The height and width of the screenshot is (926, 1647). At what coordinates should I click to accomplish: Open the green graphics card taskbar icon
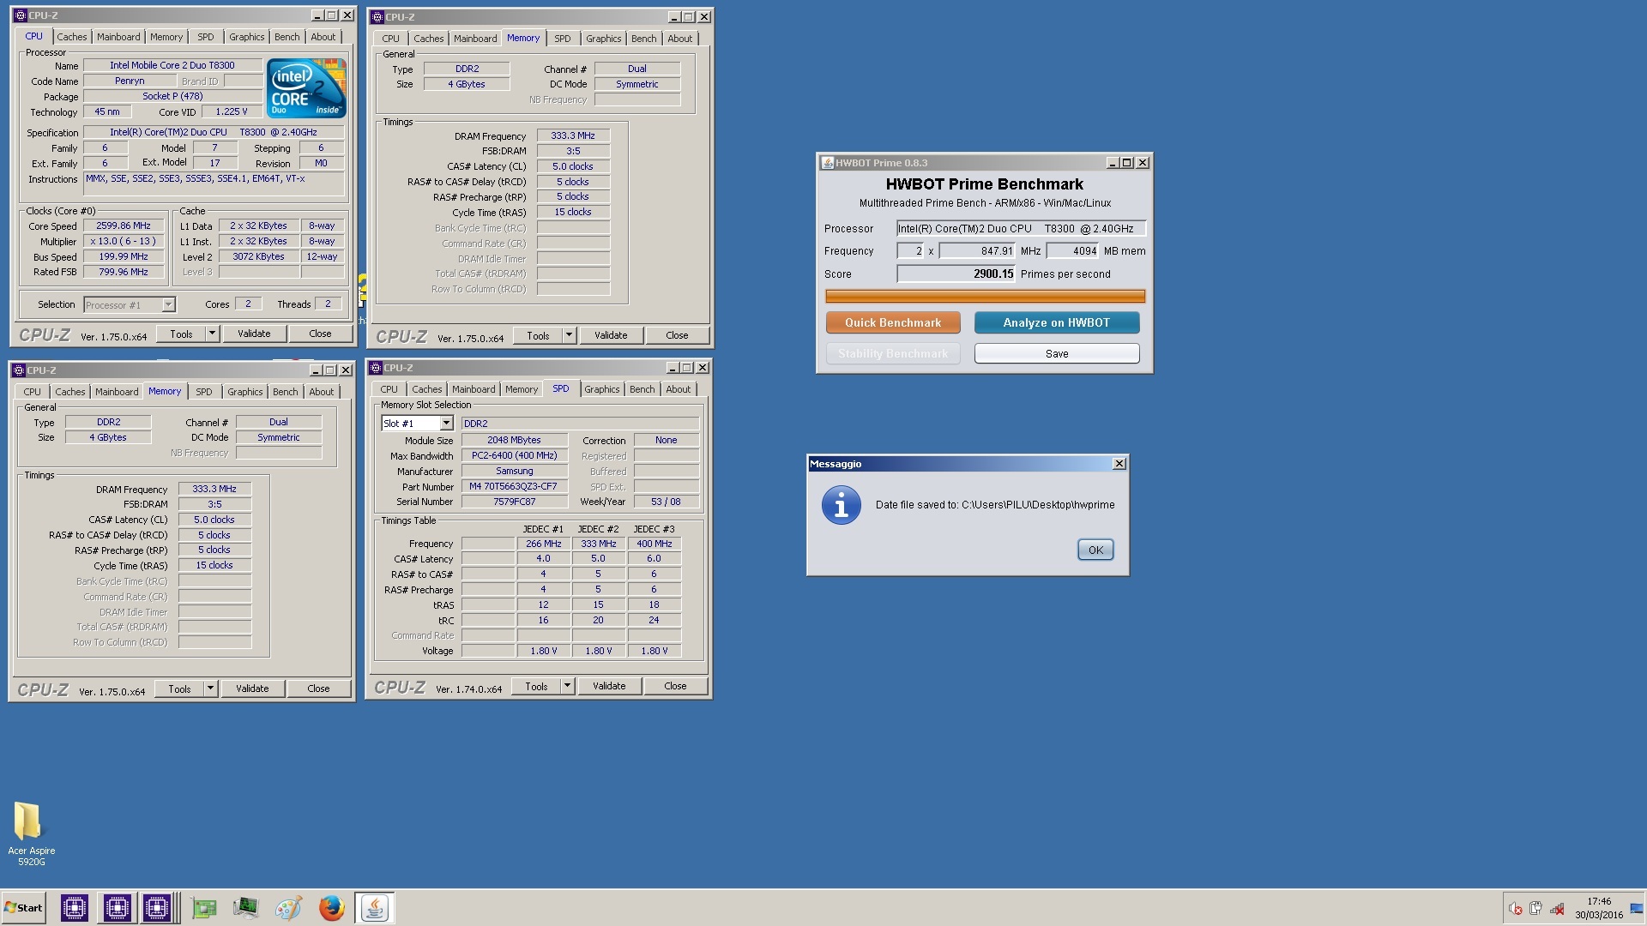(204, 907)
